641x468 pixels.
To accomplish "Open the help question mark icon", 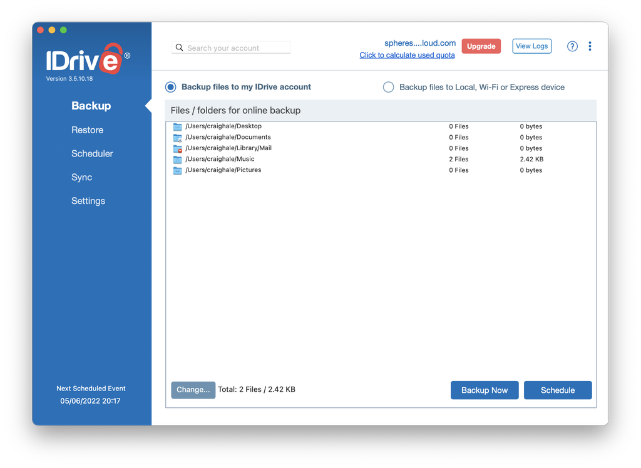I will pos(572,46).
